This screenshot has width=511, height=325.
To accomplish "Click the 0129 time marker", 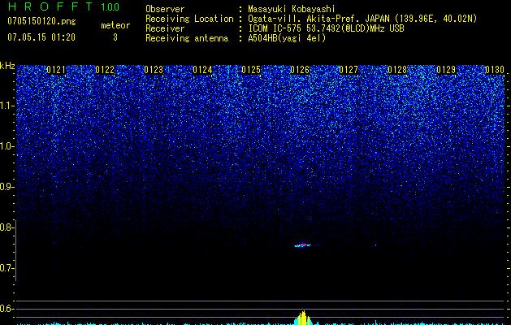I will tap(446, 70).
